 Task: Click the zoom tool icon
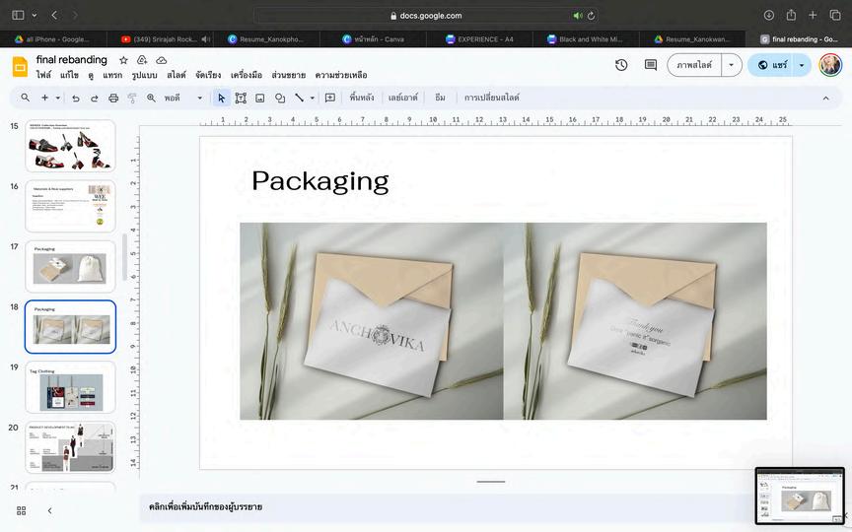(151, 99)
